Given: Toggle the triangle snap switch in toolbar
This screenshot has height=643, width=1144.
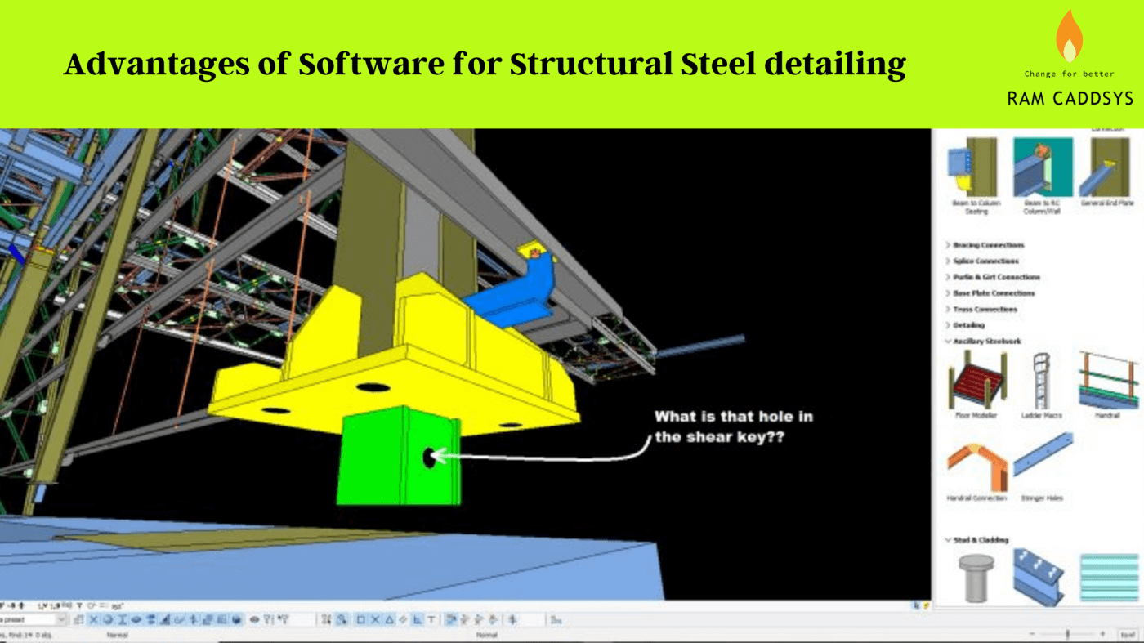Looking at the screenshot, I should click(x=389, y=619).
